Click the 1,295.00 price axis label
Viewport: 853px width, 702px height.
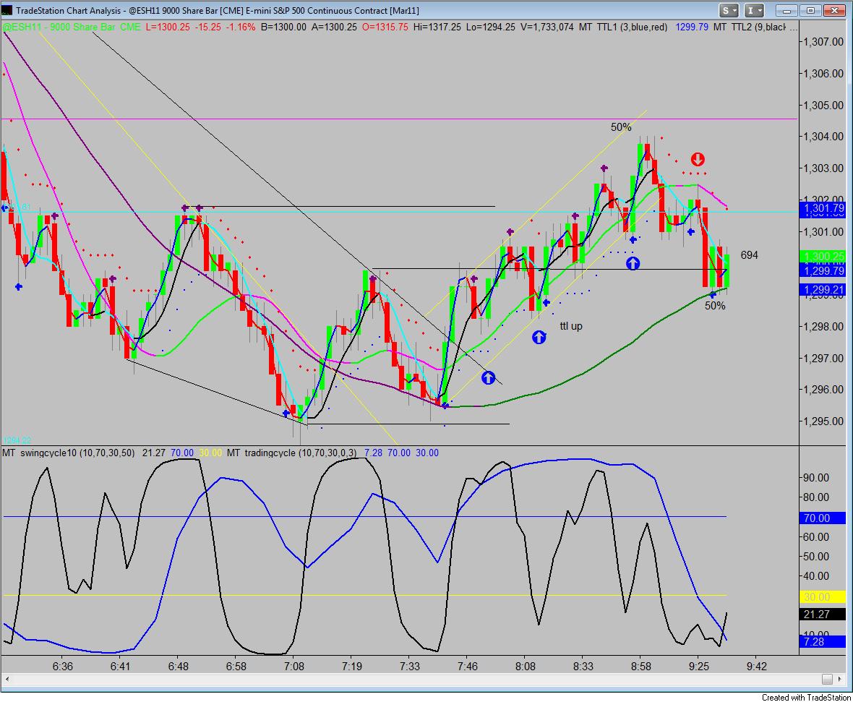pyautogui.click(x=823, y=421)
